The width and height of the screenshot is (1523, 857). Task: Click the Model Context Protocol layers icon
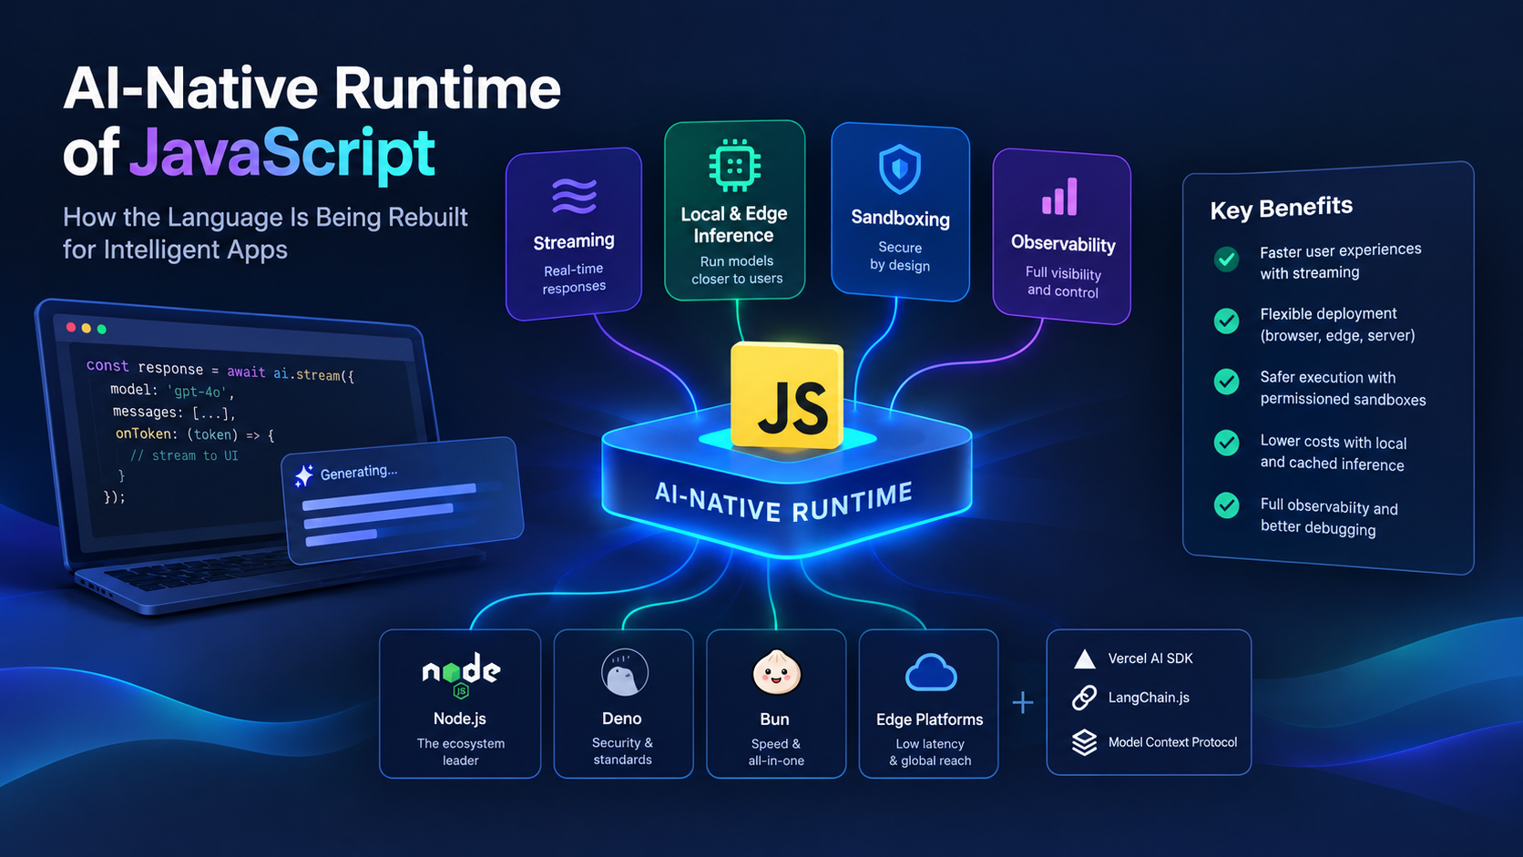pyautogui.click(x=1084, y=742)
